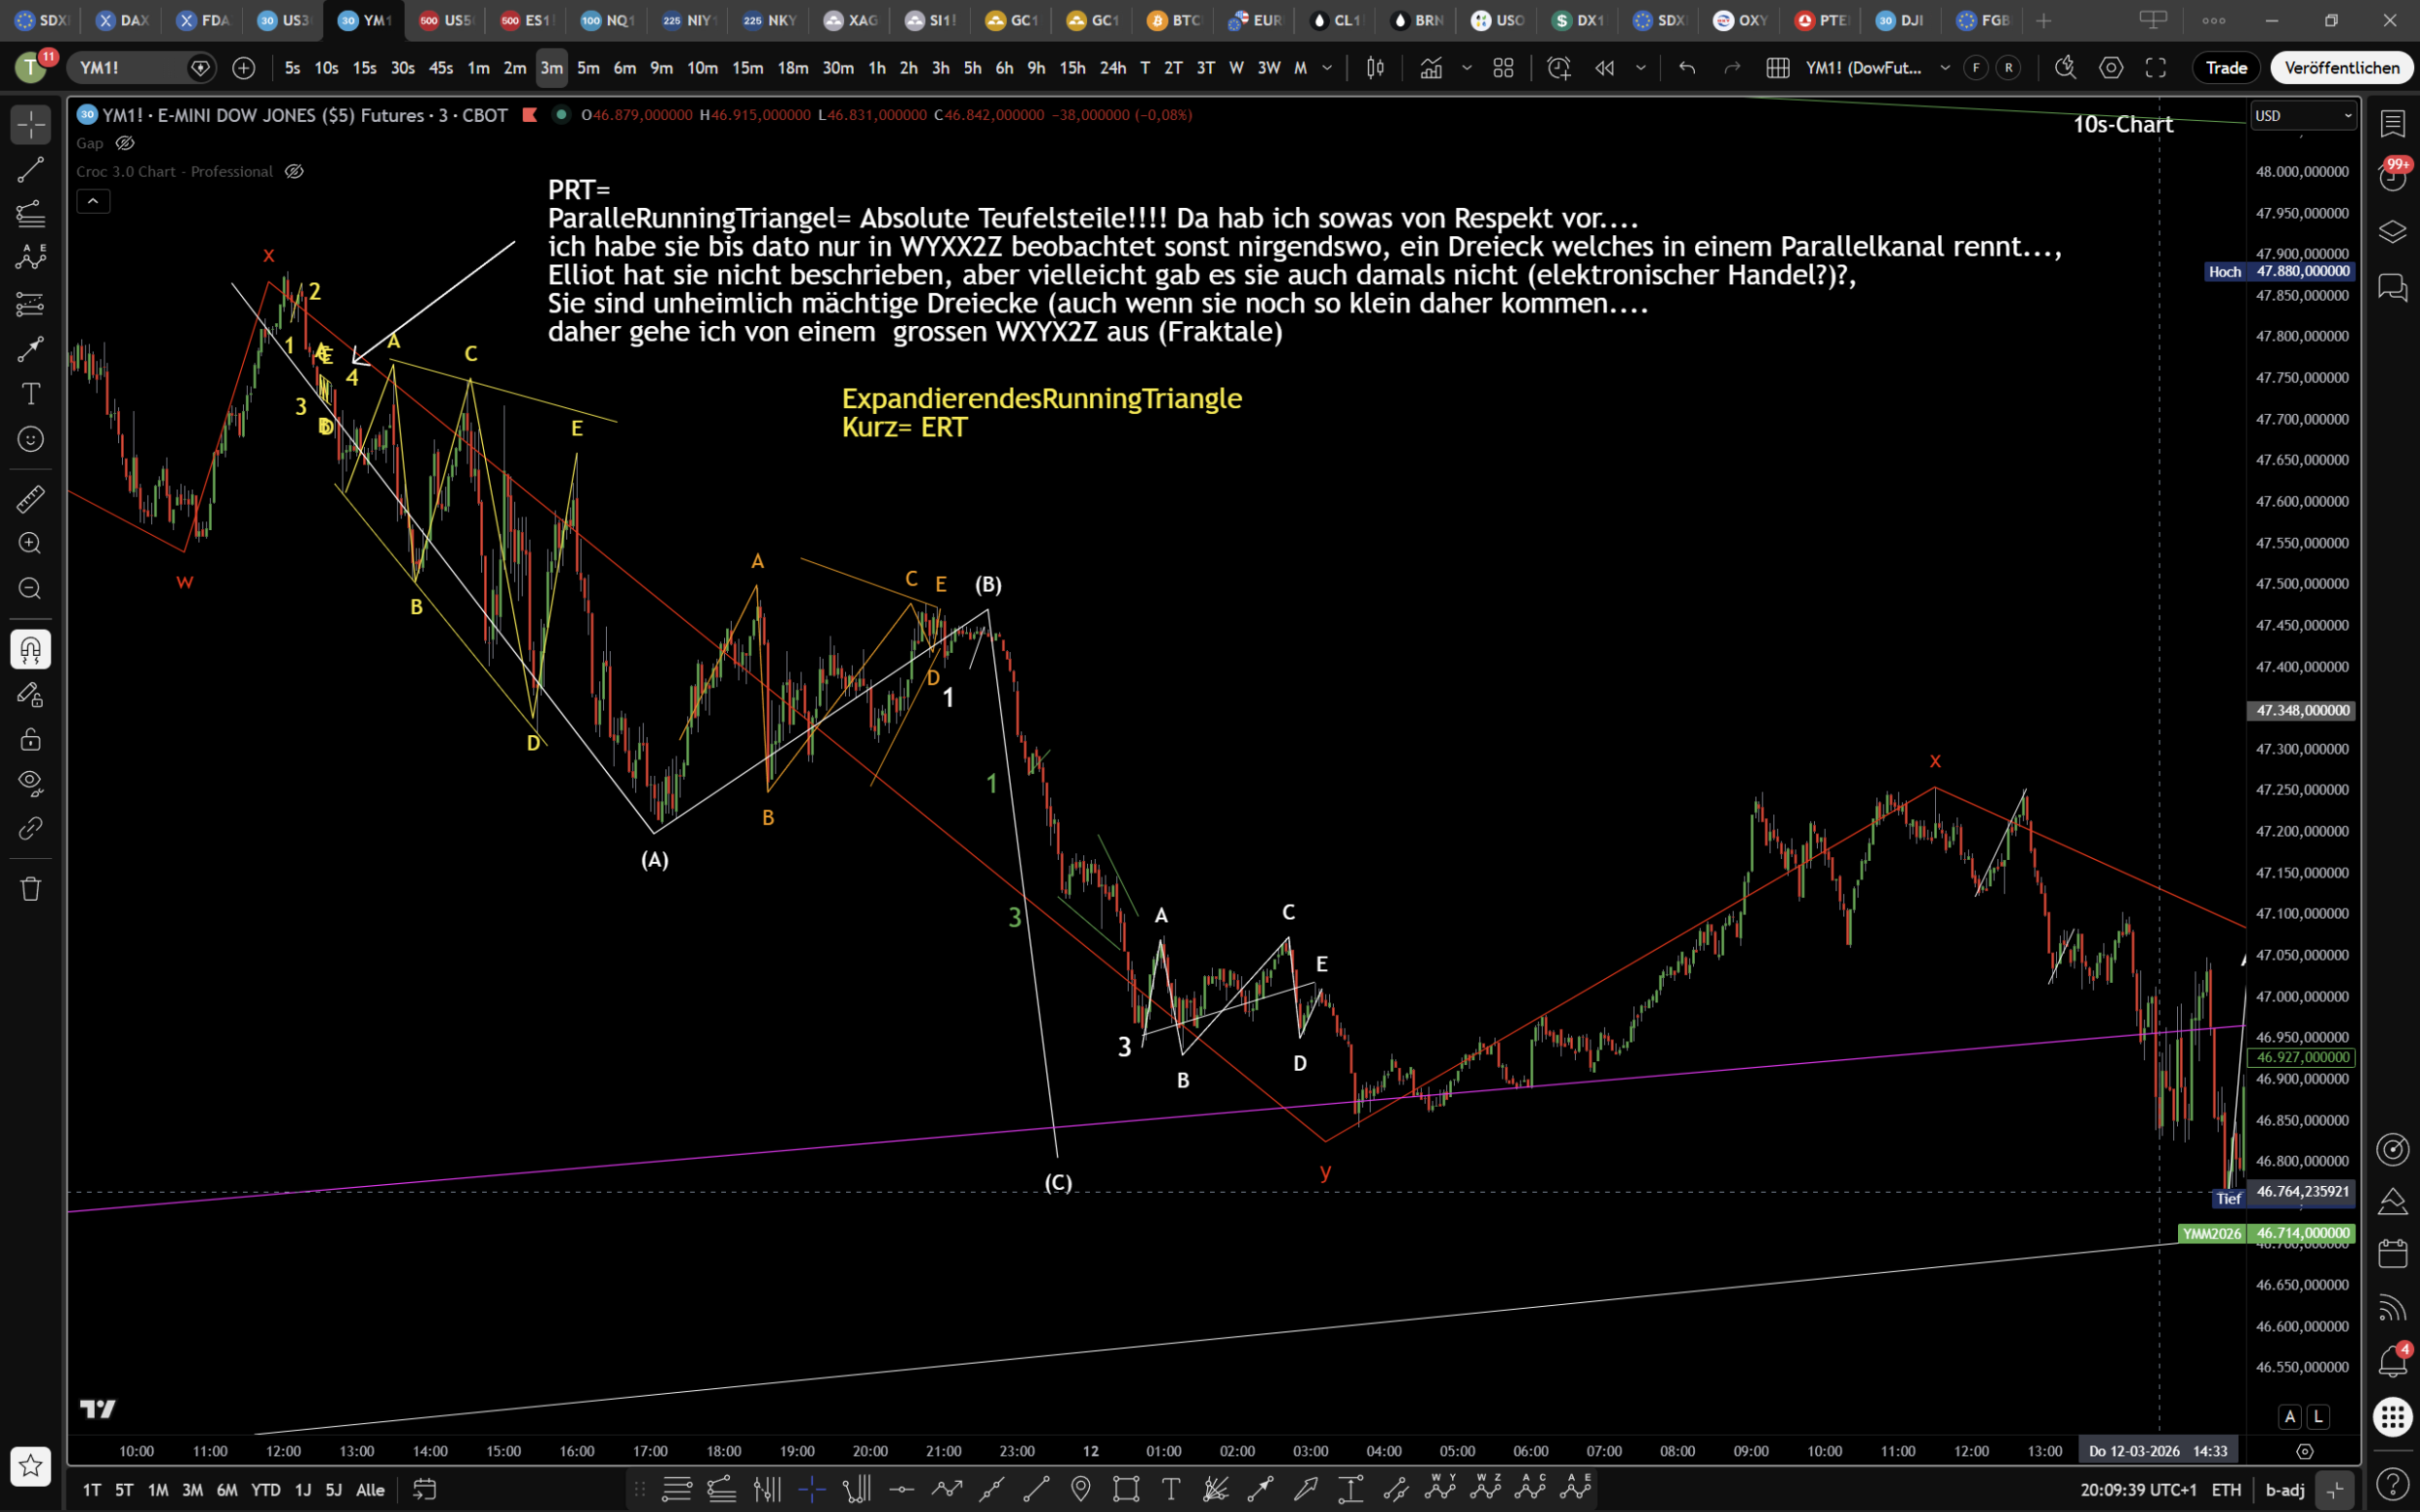Select the trend line drawing tool
The height and width of the screenshot is (1512, 2420).
(30, 170)
